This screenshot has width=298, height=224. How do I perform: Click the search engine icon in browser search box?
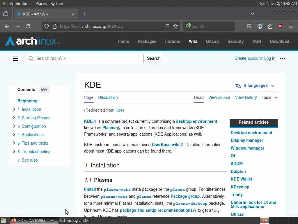[x=188, y=26]
